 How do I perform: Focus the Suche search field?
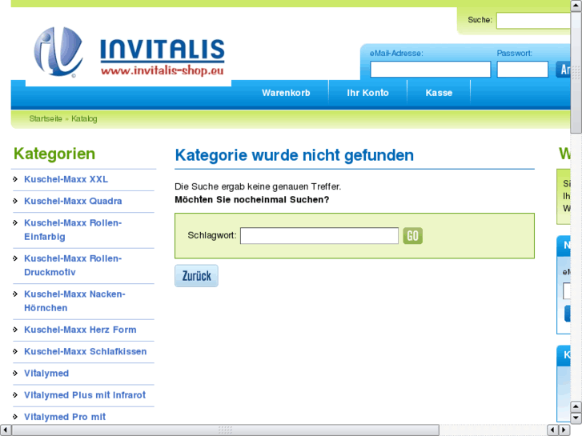[533, 21]
